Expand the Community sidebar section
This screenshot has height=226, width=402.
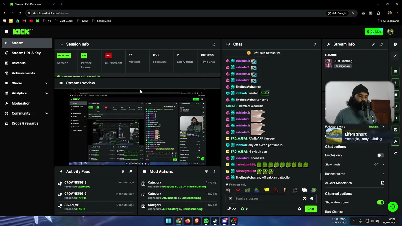27,113
